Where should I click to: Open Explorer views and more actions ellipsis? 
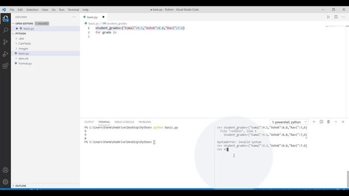click(74, 17)
